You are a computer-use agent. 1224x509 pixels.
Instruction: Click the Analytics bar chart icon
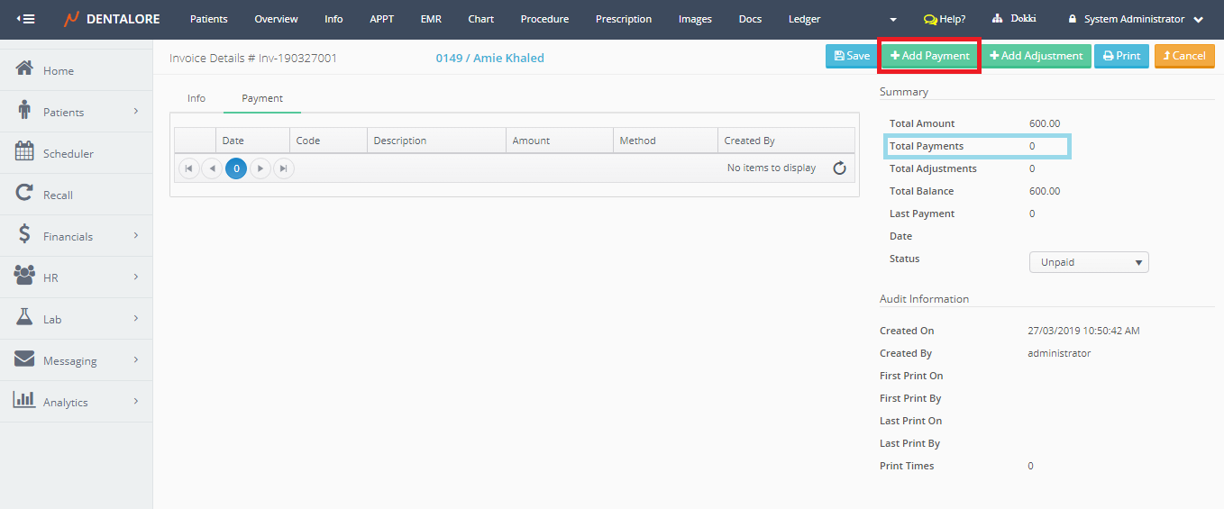(x=24, y=400)
